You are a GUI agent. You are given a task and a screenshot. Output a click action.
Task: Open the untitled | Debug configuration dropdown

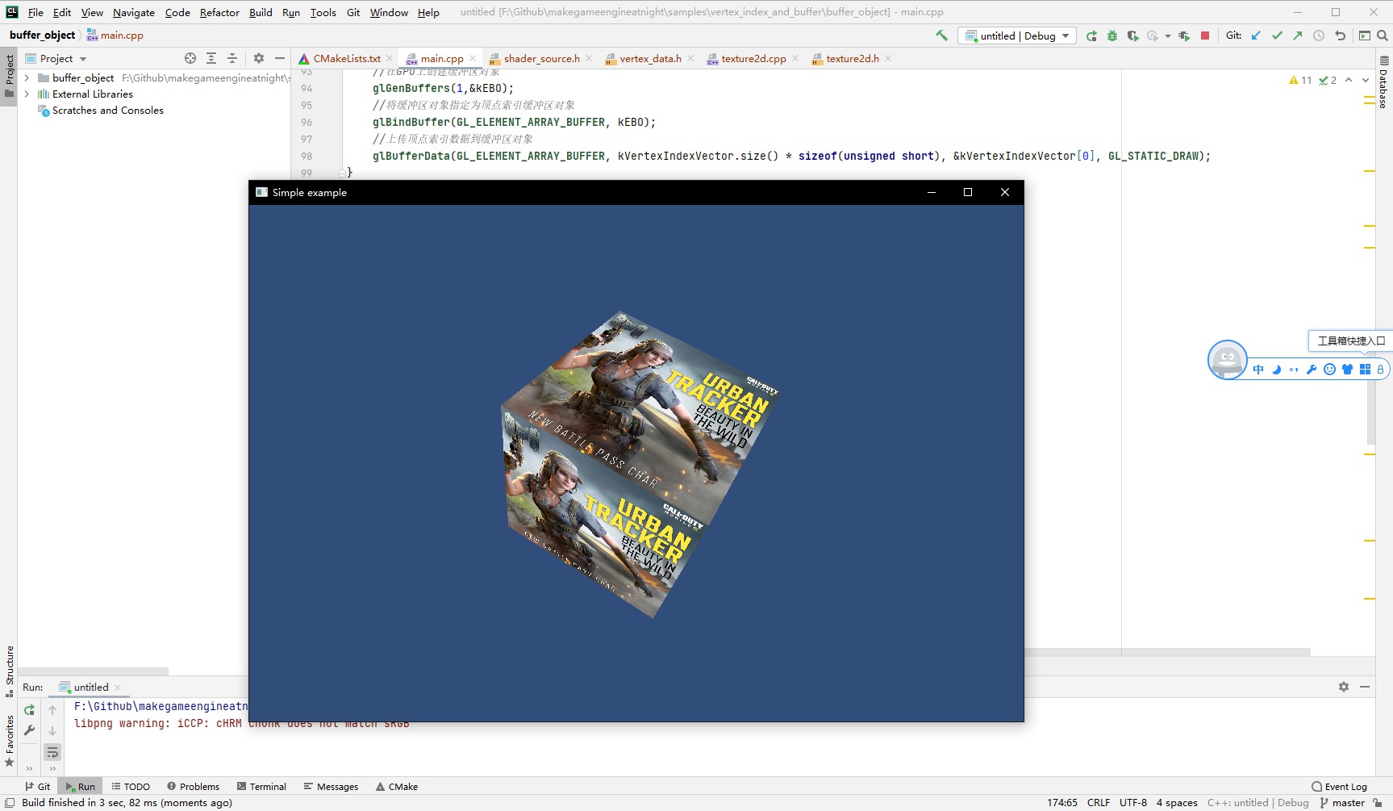1017,36
